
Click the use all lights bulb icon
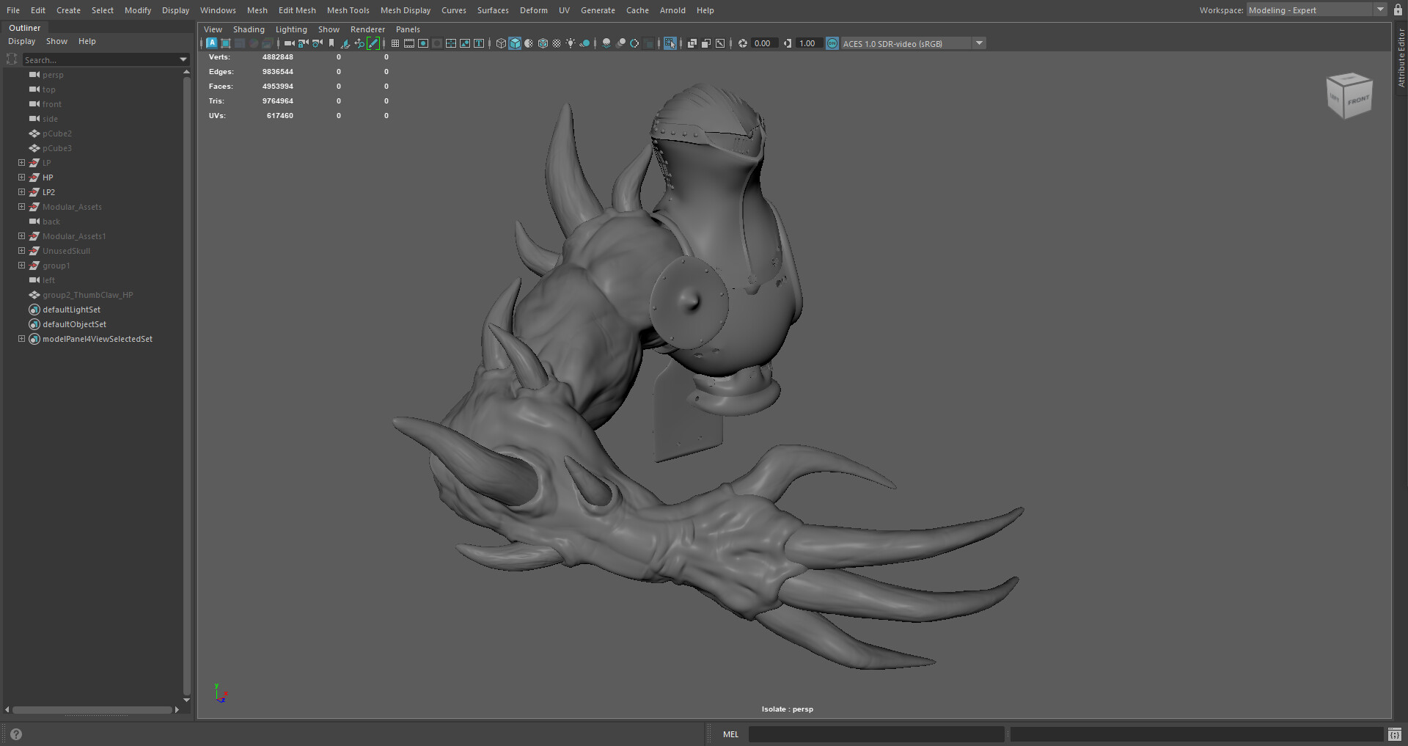pyautogui.click(x=571, y=43)
